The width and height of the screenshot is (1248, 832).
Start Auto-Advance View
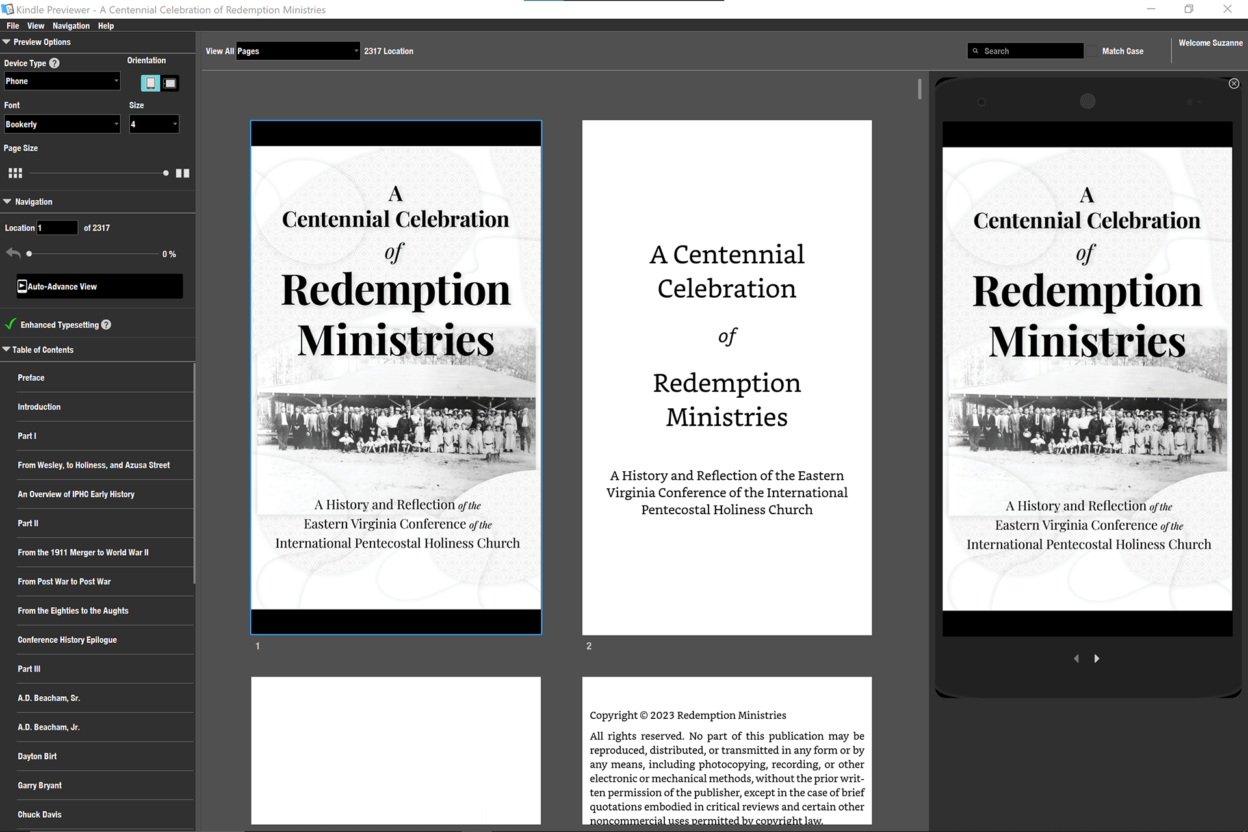tap(99, 286)
